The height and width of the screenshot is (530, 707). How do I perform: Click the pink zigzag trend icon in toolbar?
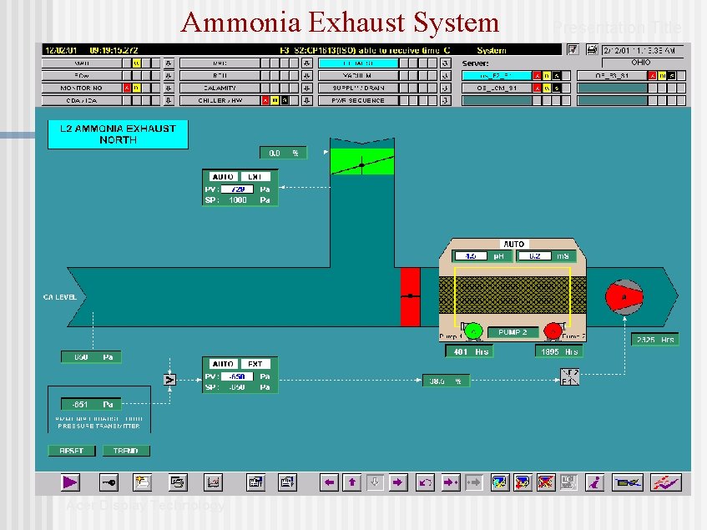click(666, 482)
